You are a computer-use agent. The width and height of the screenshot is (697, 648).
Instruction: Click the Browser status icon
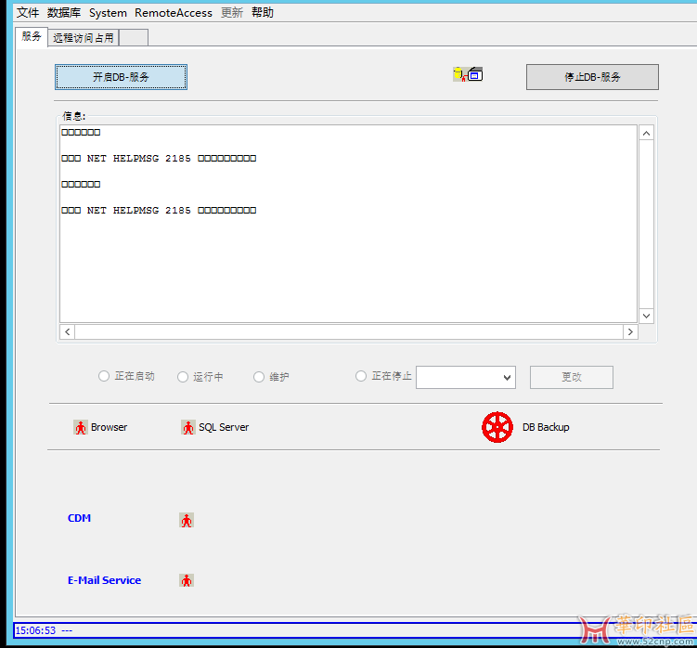[80, 427]
